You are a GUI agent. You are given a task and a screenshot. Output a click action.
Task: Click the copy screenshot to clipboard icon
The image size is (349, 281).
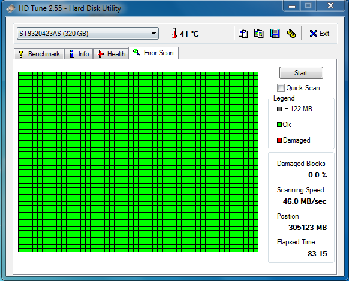point(259,34)
